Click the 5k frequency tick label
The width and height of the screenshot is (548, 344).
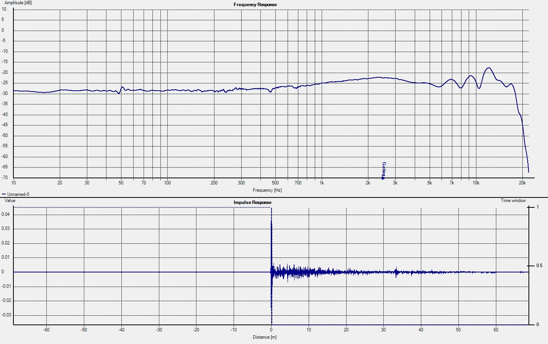tap(429, 183)
